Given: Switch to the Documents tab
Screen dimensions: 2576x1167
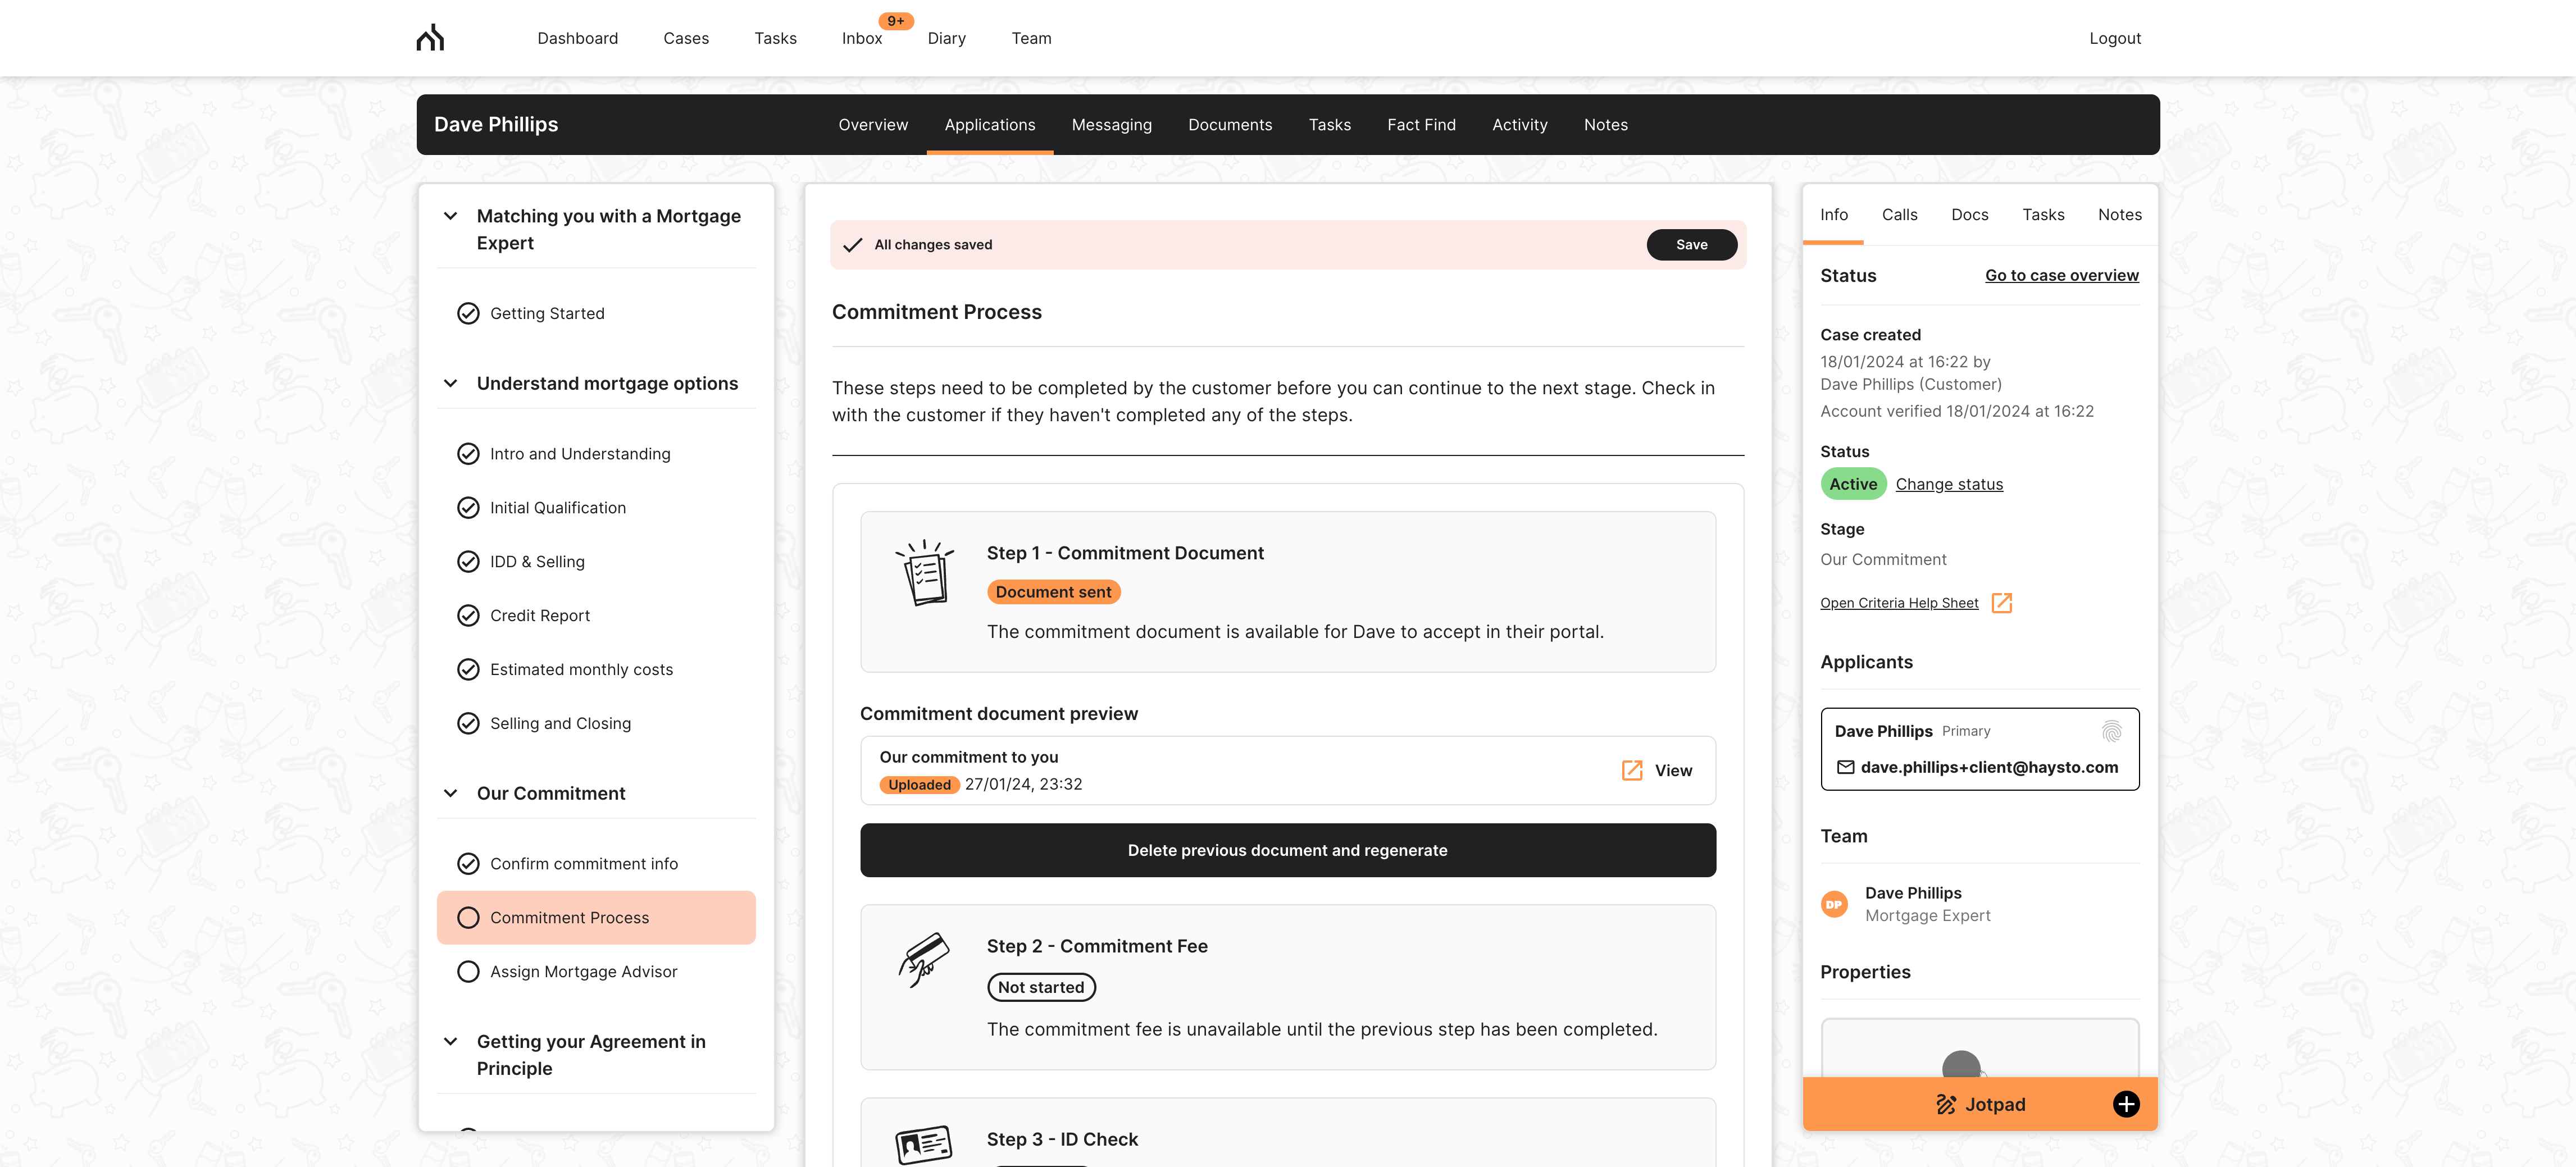Looking at the screenshot, I should (1230, 125).
